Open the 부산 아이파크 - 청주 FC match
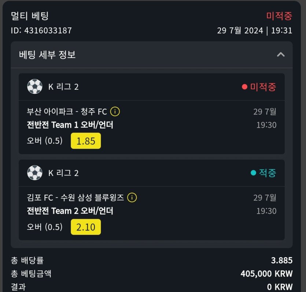Viewport: 306px width, 292px height. click(x=67, y=112)
